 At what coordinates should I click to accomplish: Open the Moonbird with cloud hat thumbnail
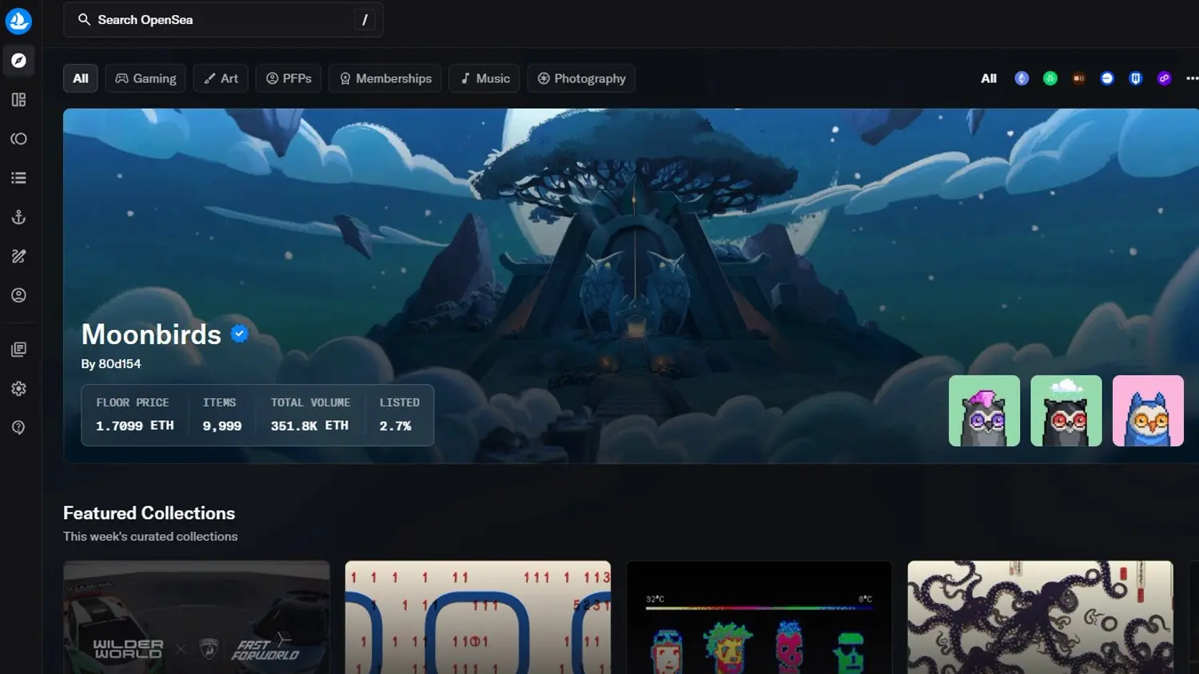point(1066,410)
